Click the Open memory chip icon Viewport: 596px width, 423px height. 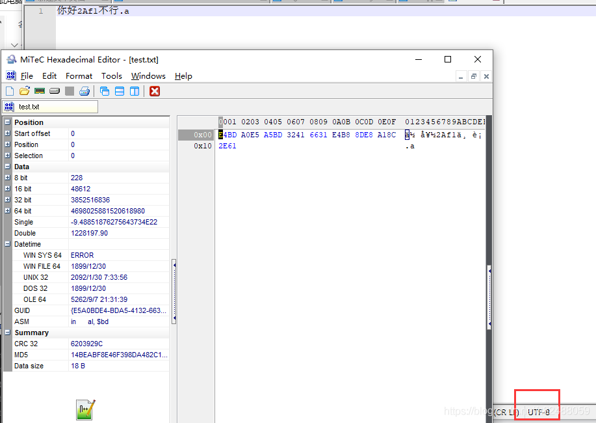[x=40, y=91]
